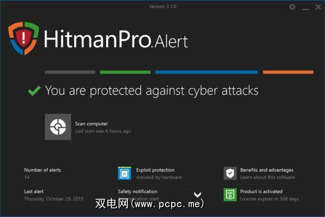Open the Exploit protection label
Viewport: 325px width, 217px height.
pyautogui.click(x=155, y=170)
